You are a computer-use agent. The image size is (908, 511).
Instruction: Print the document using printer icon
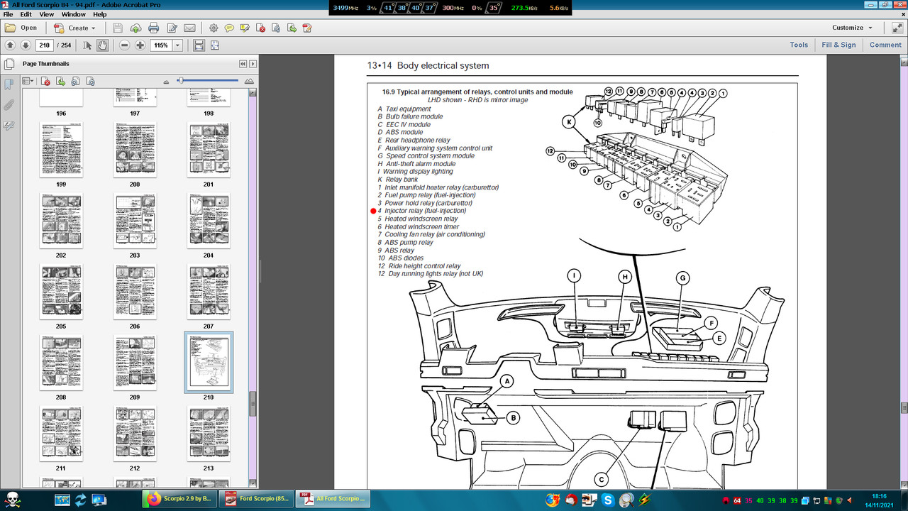point(154,28)
